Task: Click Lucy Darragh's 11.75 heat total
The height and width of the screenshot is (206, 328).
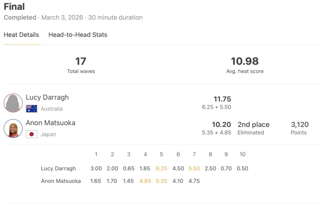Action: (x=222, y=99)
